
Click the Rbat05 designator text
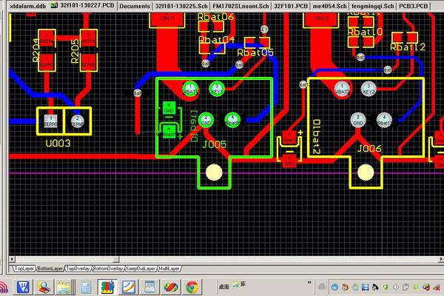(255, 53)
